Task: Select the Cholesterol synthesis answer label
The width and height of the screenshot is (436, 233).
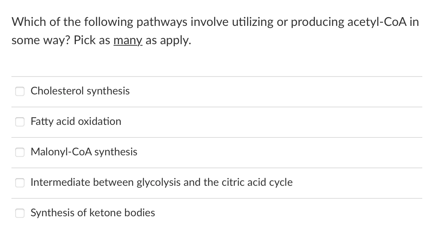Action: pos(80,91)
